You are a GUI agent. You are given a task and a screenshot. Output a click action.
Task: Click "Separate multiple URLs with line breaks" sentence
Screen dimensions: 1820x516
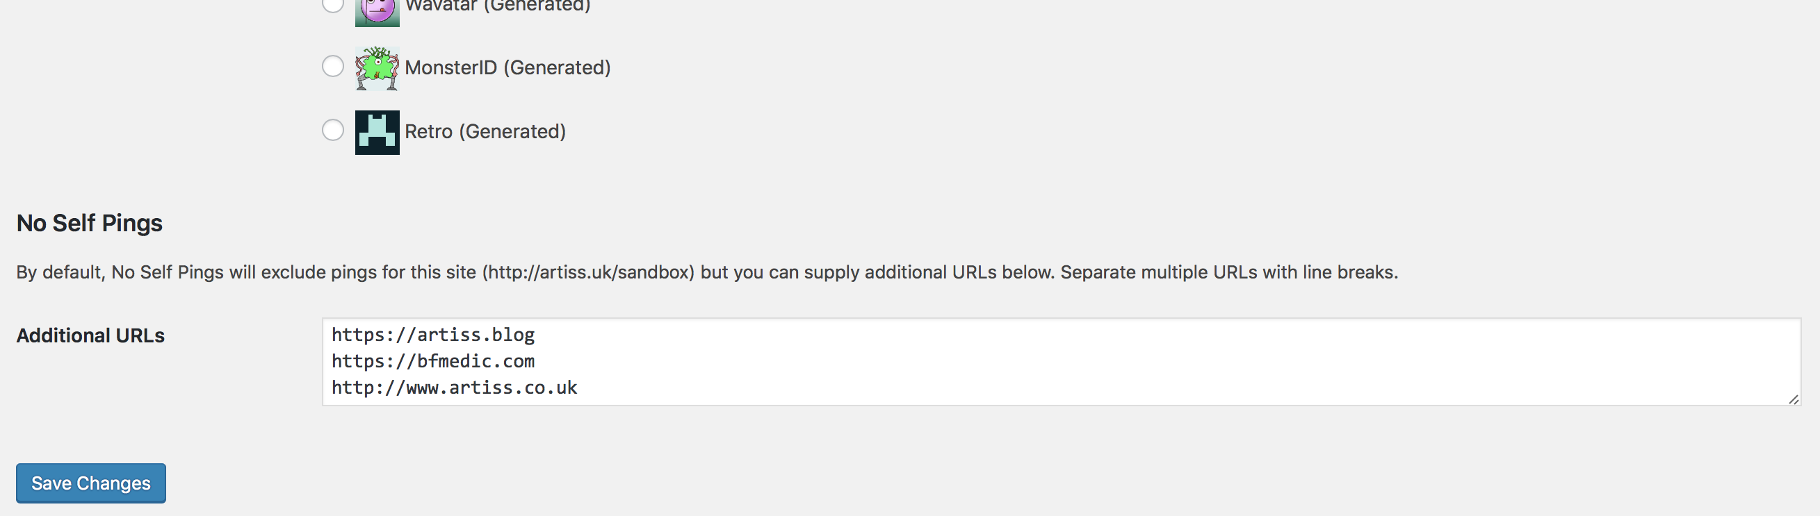1228,272
